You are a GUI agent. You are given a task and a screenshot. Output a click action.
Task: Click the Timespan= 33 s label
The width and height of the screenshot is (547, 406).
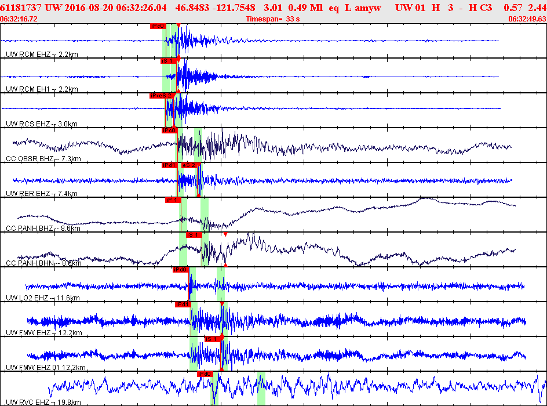(273, 19)
